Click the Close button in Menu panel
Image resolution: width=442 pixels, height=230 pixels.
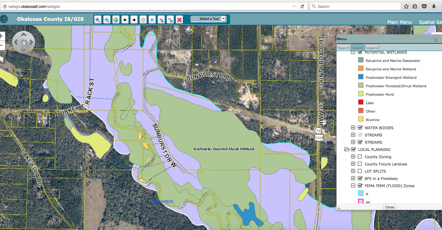(x=389, y=207)
